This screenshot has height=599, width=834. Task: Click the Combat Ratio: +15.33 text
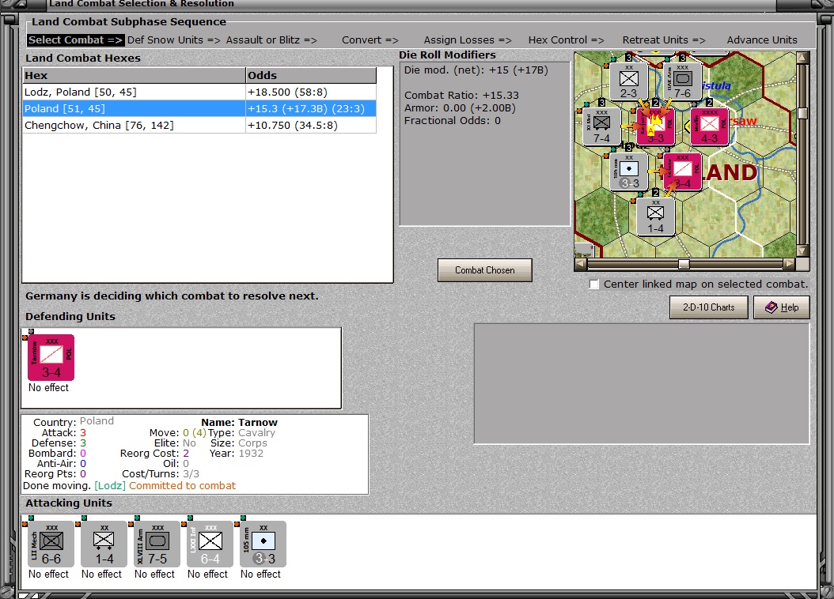click(461, 95)
